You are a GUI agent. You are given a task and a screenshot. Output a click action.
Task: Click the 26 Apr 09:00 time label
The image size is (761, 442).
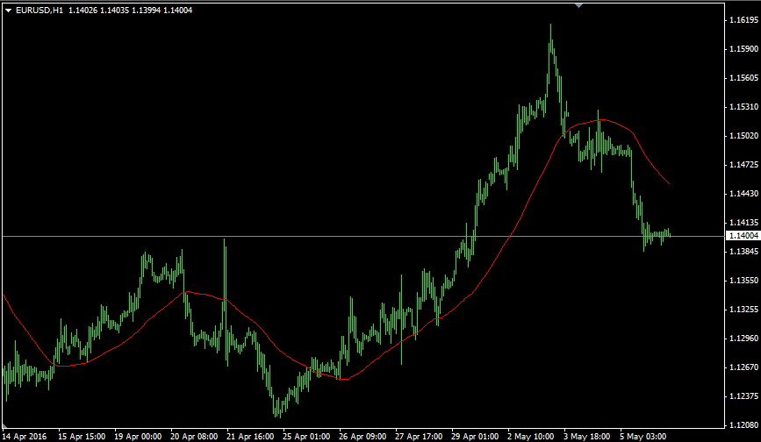(363, 436)
